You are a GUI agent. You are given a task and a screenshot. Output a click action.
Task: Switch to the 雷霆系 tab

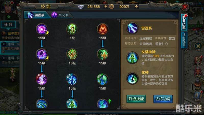(36, 15)
